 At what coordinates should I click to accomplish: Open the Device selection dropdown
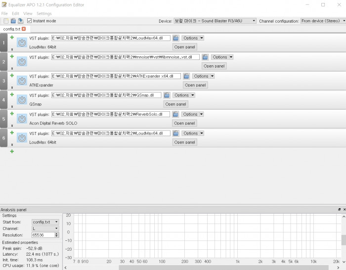[215, 21]
